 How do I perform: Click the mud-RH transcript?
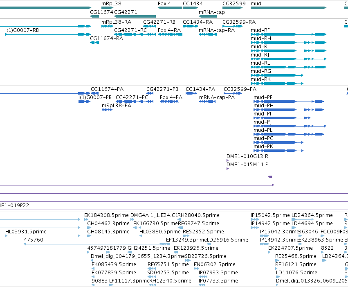pyautogui.click(x=289, y=43)
